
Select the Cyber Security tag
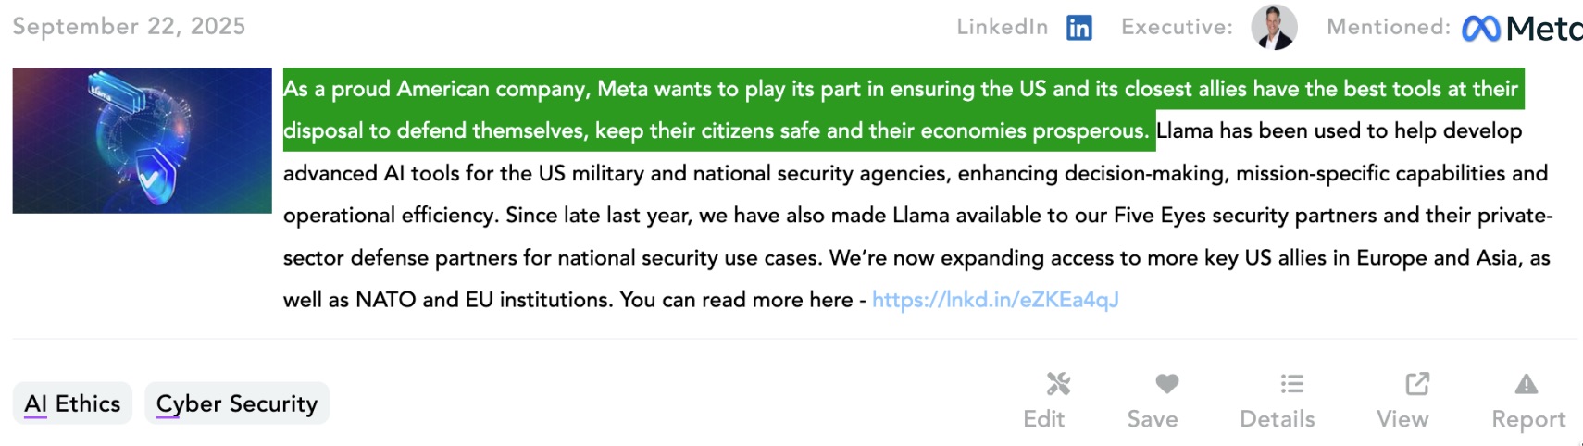coord(237,403)
